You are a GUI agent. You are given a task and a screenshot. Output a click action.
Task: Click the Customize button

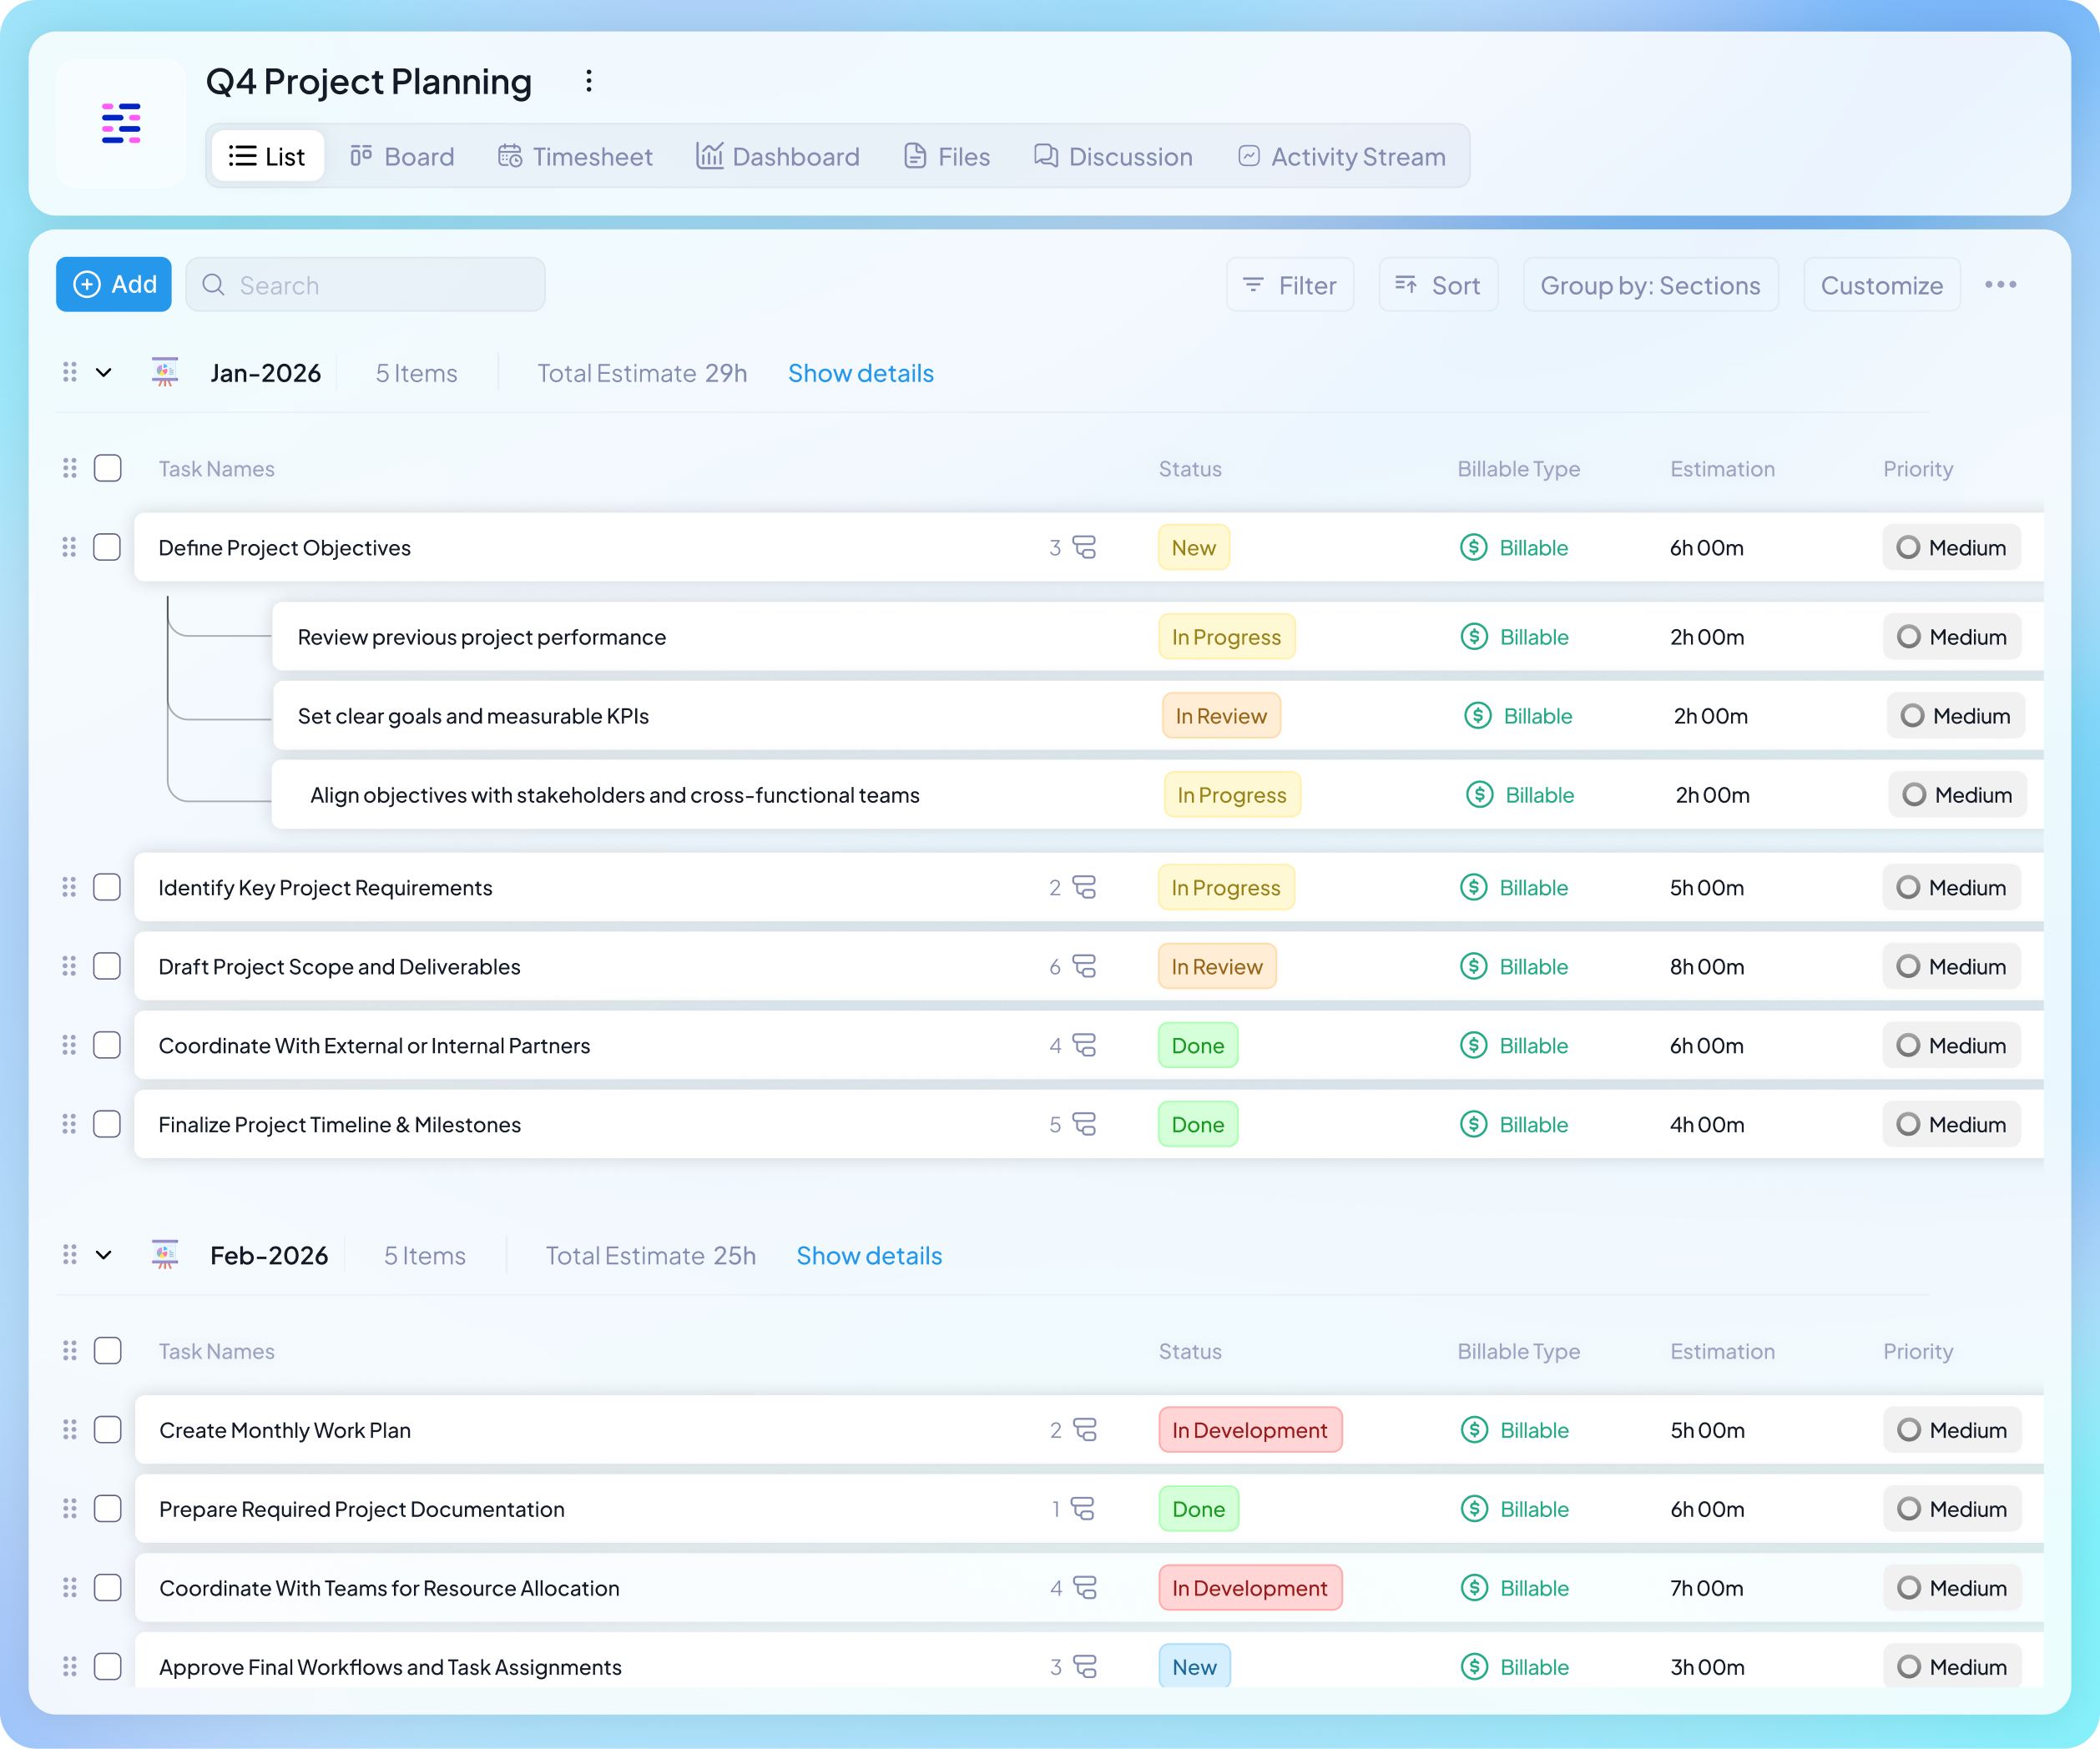(x=1881, y=285)
